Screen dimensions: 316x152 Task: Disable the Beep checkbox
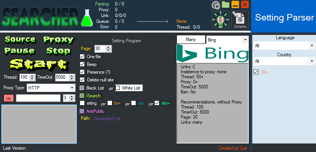click(x=82, y=64)
